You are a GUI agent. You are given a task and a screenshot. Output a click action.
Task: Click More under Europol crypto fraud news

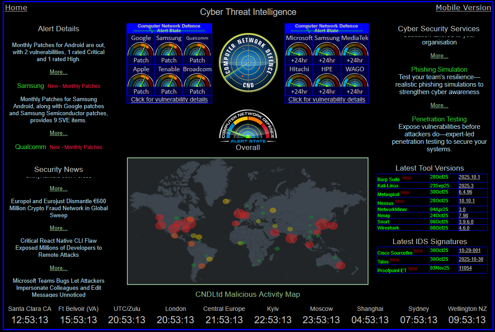[x=58, y=228]
